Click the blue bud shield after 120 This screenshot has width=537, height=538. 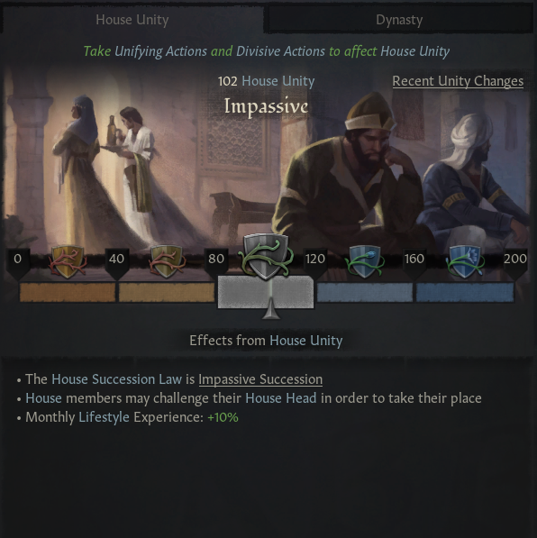click(x=364, y=261)
